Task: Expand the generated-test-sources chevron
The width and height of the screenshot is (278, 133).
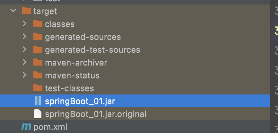Action: click(x=24, y=49)
